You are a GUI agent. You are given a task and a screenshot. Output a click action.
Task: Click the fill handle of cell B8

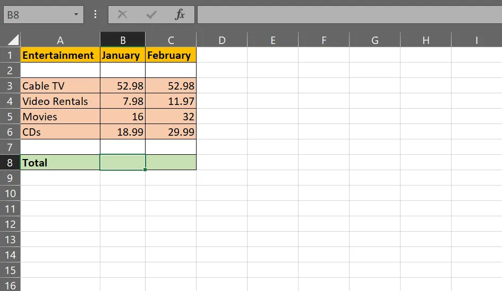click(x=145, y=170)
